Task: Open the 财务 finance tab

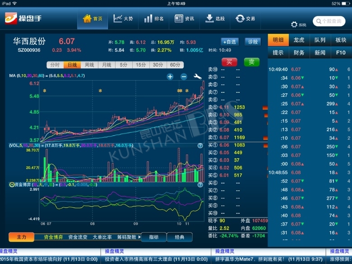Action: 299,52
